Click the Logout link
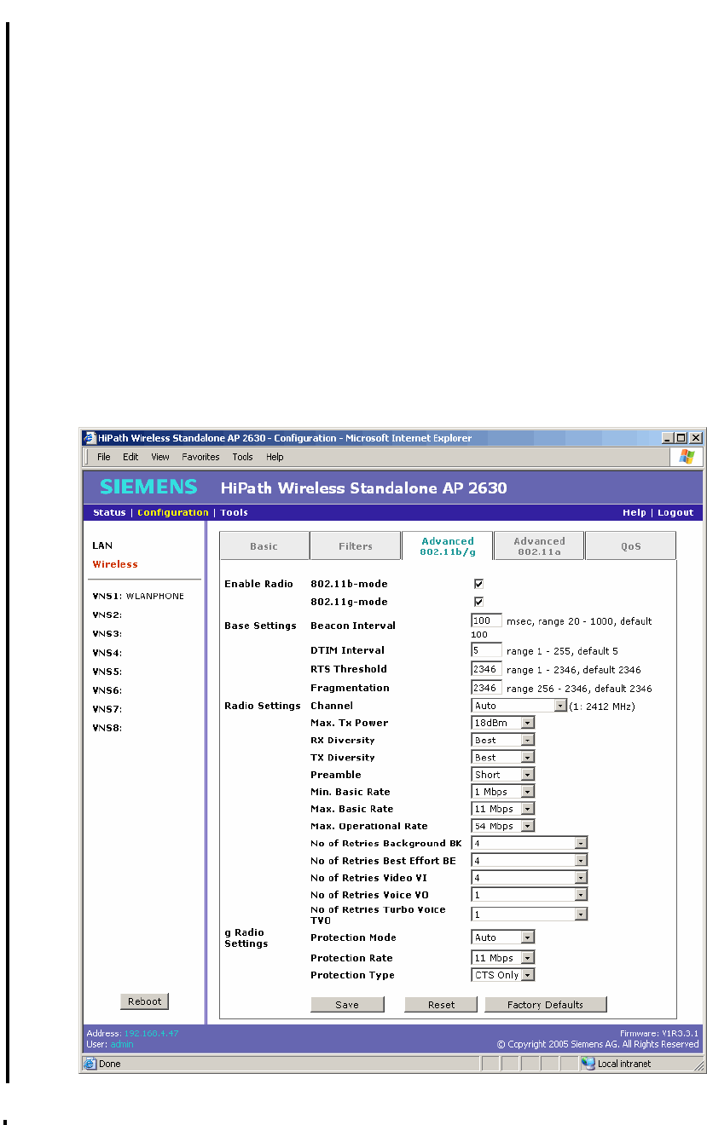This screenshot has width=707, height=1125. click(675, 512)
